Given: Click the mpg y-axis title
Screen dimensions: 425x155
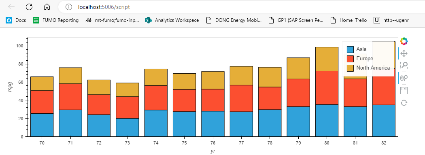Looking at the screenshot, I should pos(11,87).
